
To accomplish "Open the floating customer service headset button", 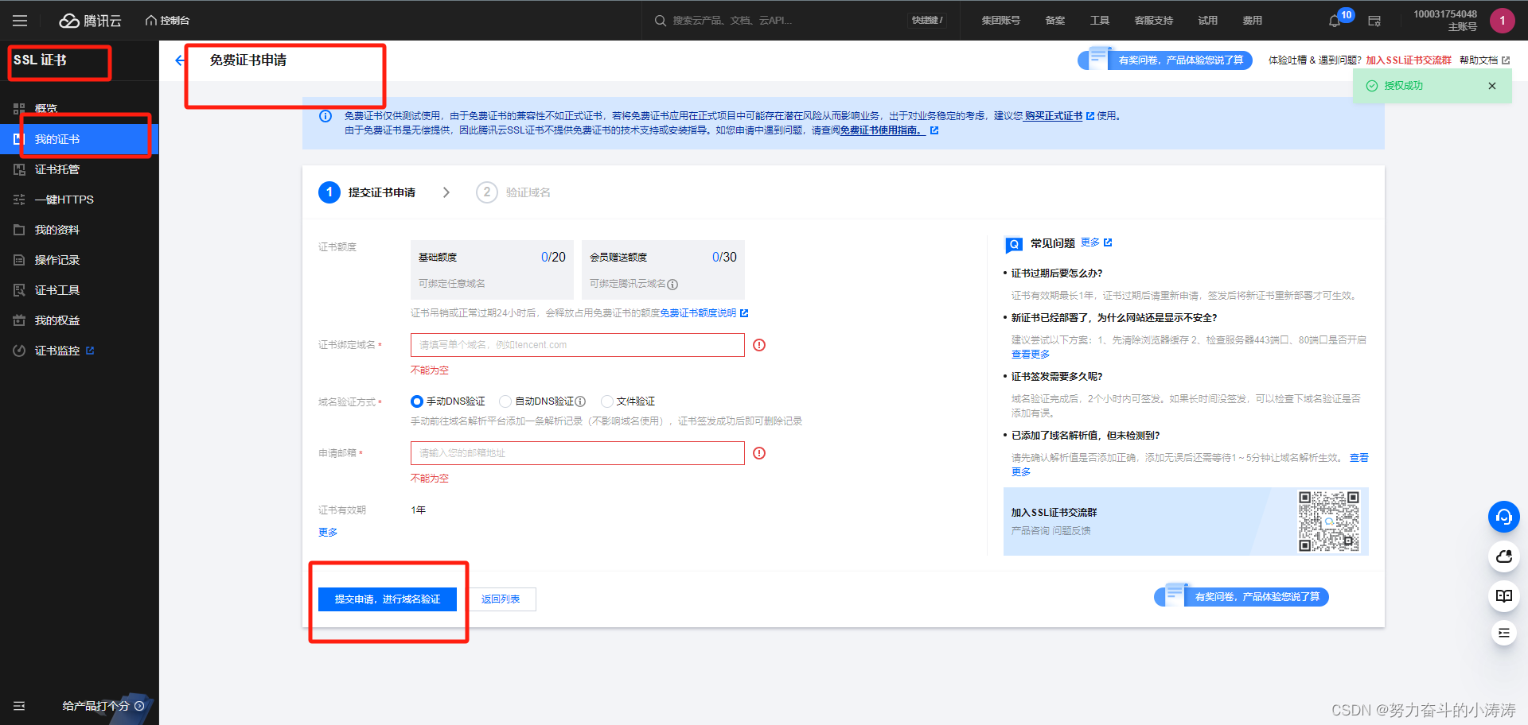I will tap(1503, 517).
